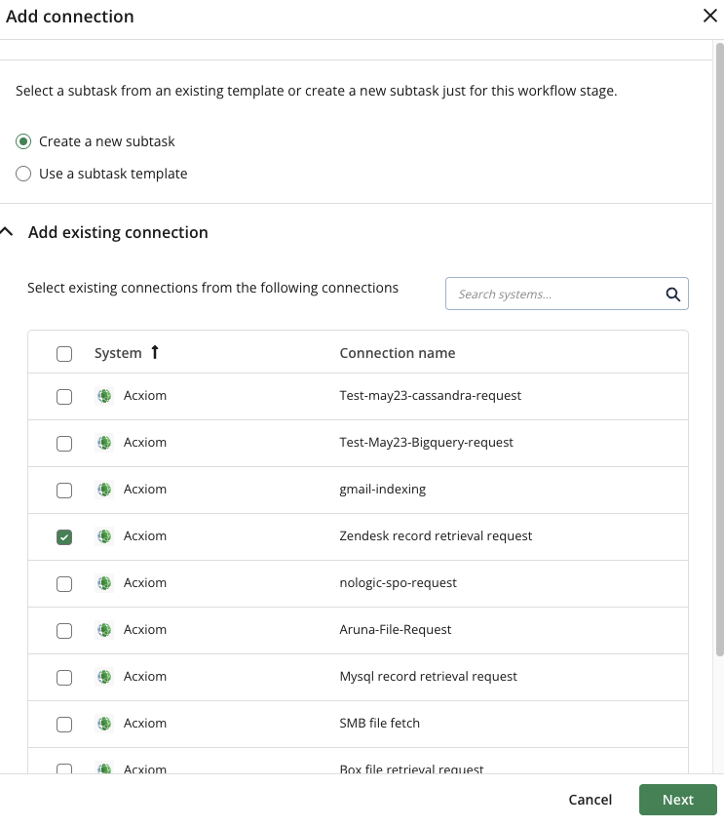Screen dimensions: 724x827
Task: Click the Acxiom icon next to SMB file fetch
Action: [x=103, y=723]
